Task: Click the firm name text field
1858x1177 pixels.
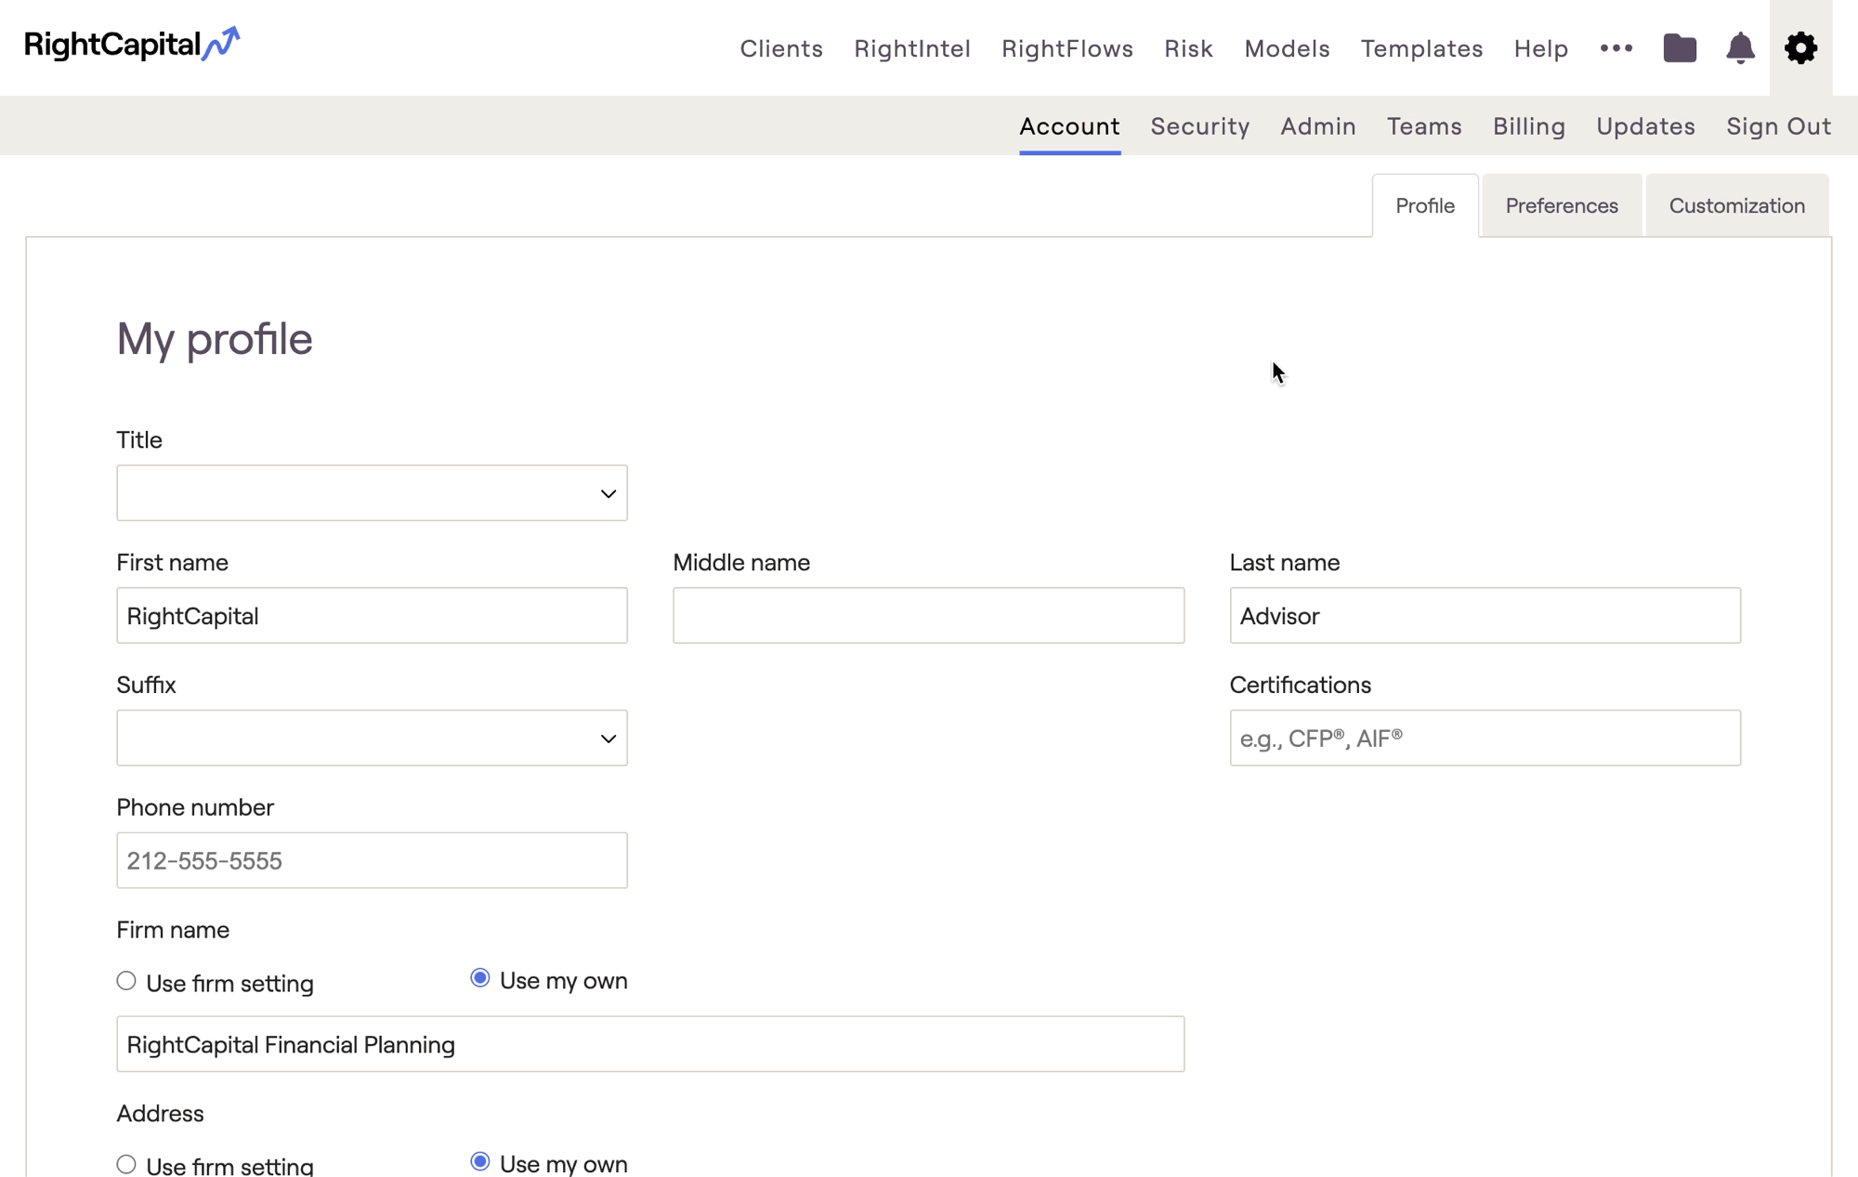Action: pyautogui.click(x=650, y=1044)
